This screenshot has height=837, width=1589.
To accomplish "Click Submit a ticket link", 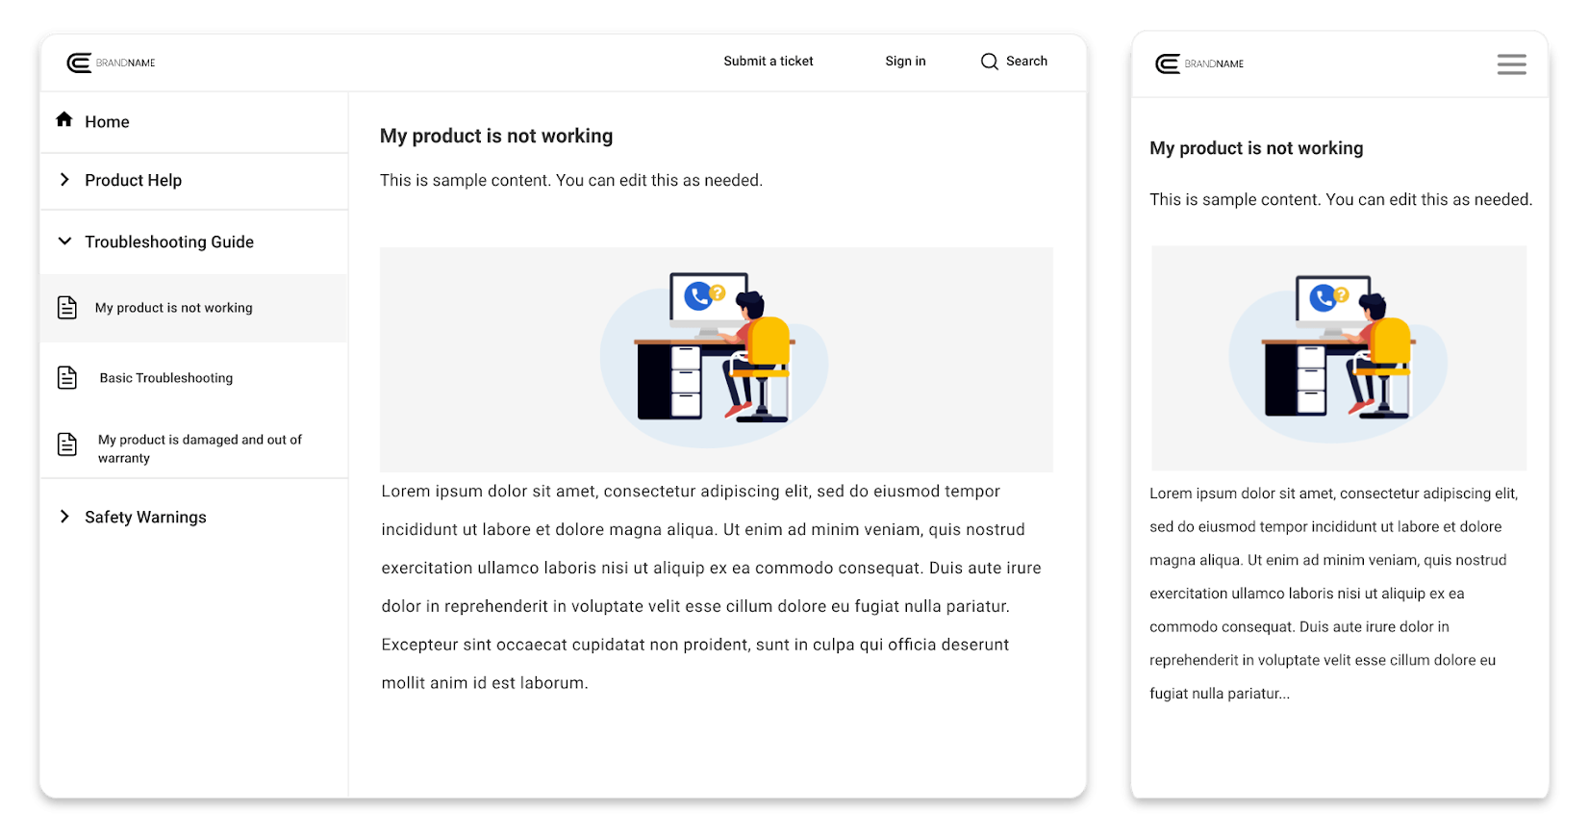I will tap(769, 62).
